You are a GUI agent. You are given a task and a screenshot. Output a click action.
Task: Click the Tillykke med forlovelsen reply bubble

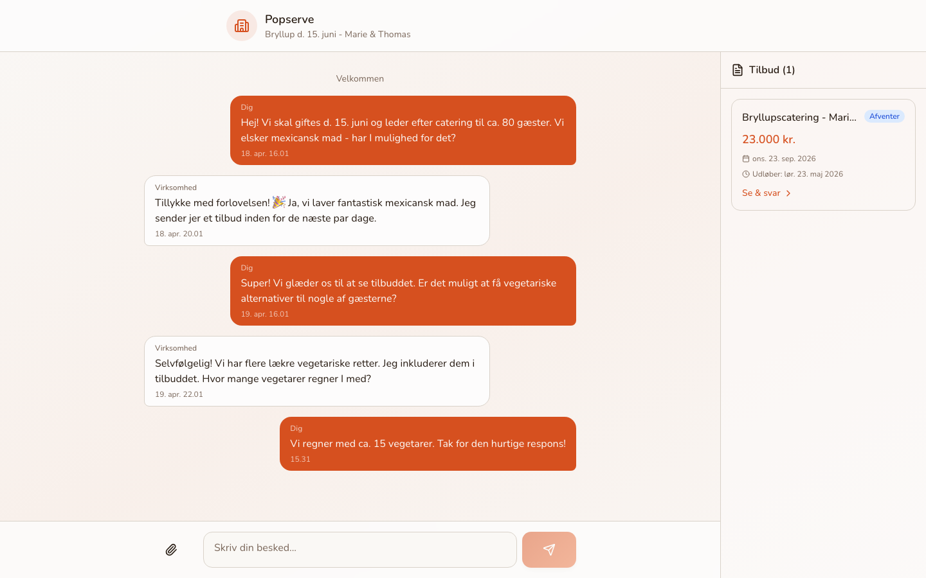(316, 211)
